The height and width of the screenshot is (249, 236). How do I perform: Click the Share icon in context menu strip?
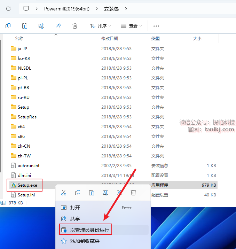point(119,193)
